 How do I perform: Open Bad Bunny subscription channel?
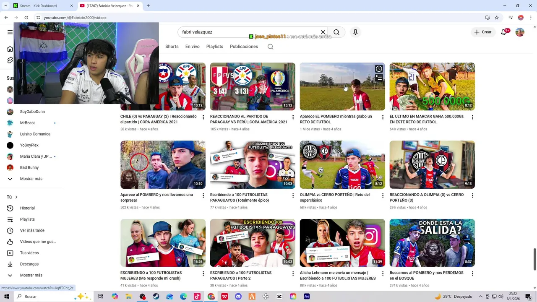(29, 168)
